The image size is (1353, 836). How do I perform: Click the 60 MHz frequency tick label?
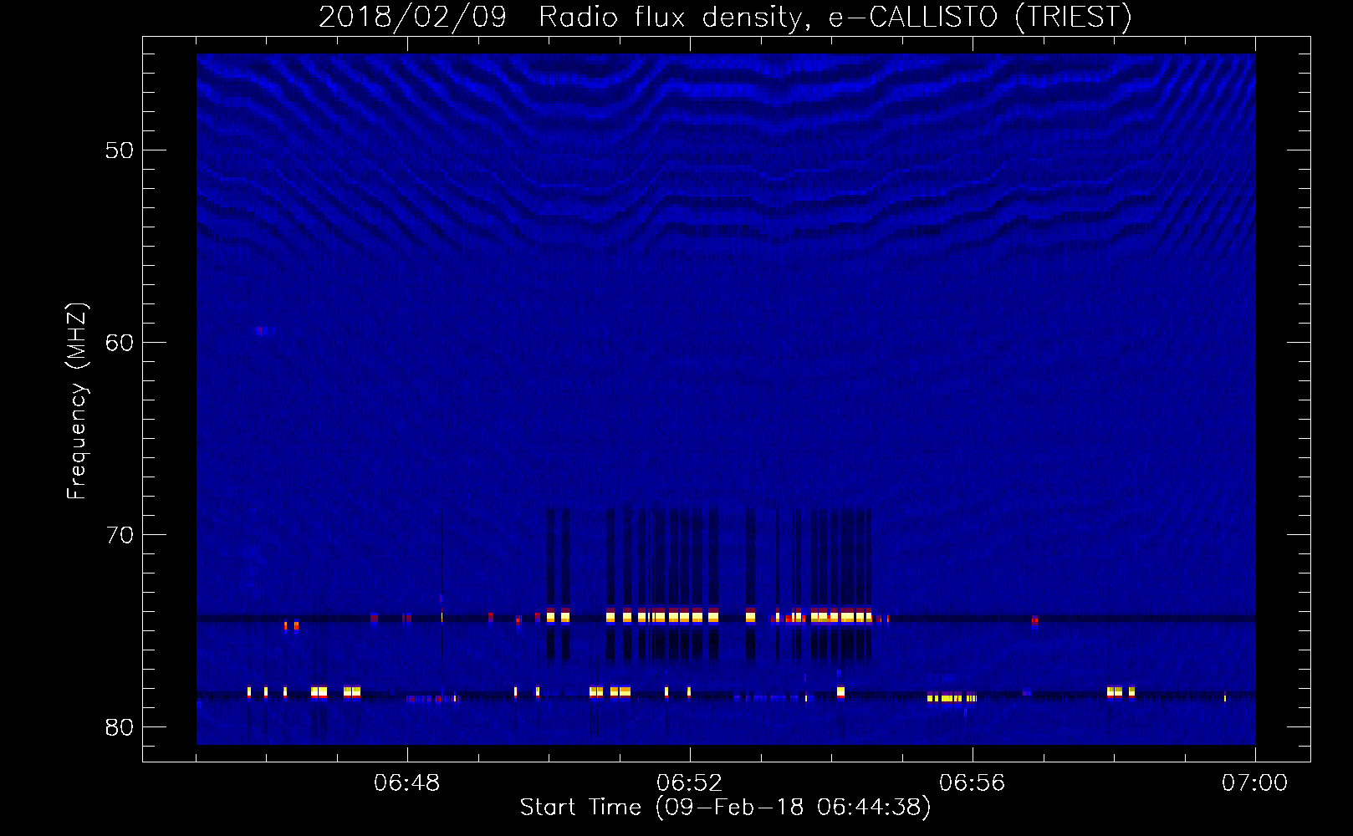(x=120, y=343)
